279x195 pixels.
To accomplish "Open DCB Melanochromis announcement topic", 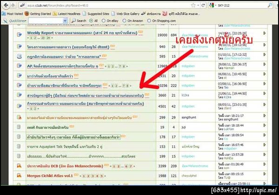I will click(65, 166).
